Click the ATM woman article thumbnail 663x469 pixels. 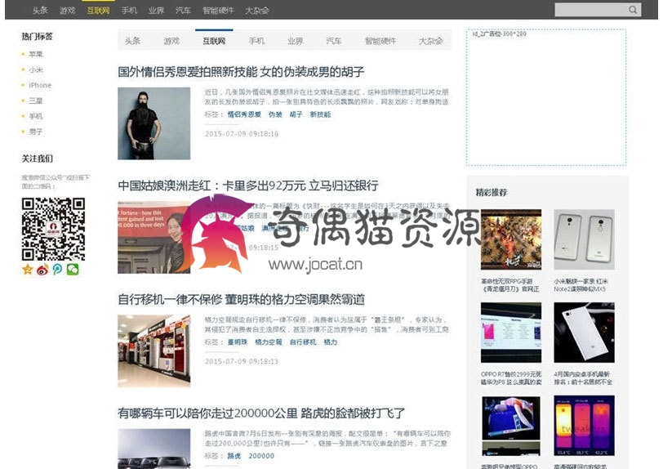[x=154, y=237]
